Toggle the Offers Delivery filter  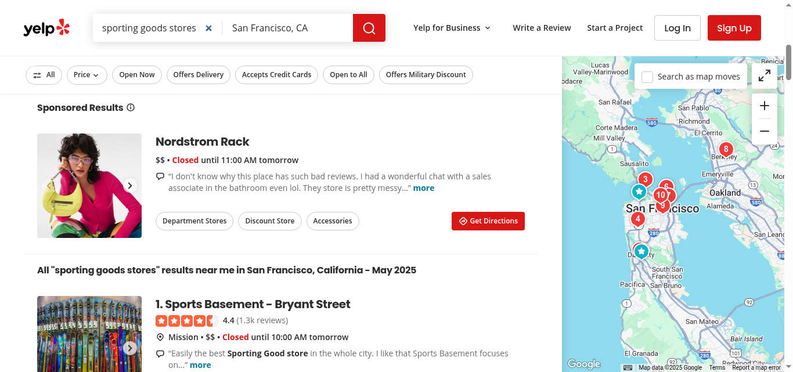coord(199,75)
